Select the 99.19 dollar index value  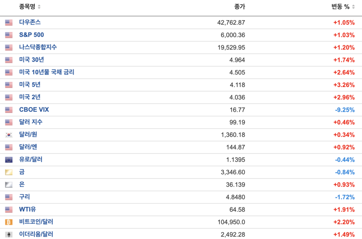point(237,123)
